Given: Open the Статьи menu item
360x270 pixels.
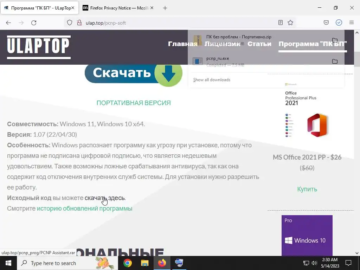Looking at the screenshot, I should [x=259, y=44].
